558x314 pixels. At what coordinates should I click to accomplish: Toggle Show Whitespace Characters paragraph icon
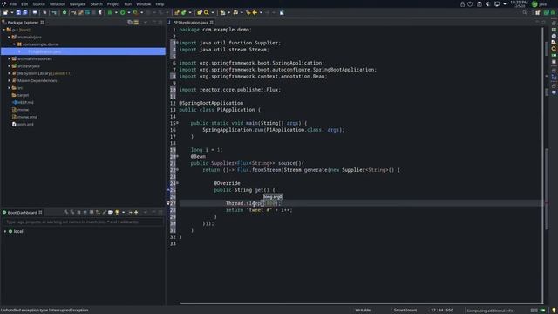click(100, 12)
